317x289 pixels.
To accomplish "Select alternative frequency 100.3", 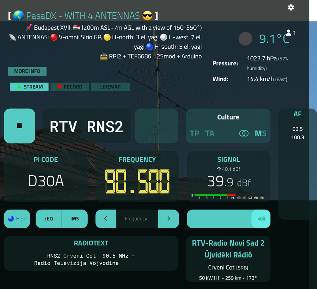I will (298, 137).
